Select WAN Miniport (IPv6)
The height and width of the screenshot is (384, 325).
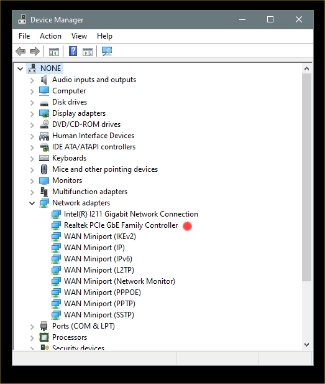[x=98, y=259]
